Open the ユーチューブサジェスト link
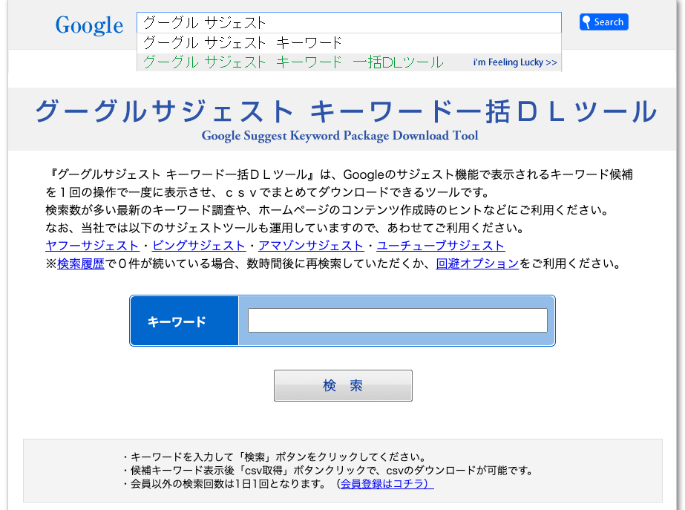 (x=441, y=246)
